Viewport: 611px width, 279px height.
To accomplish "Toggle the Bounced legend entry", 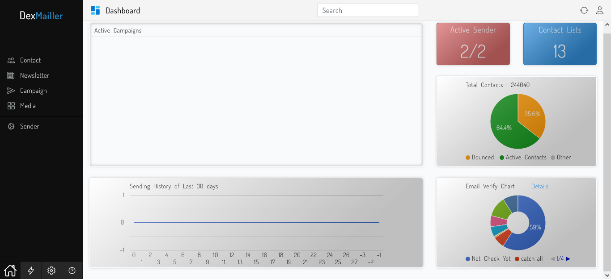I will (x=479, y=157).
